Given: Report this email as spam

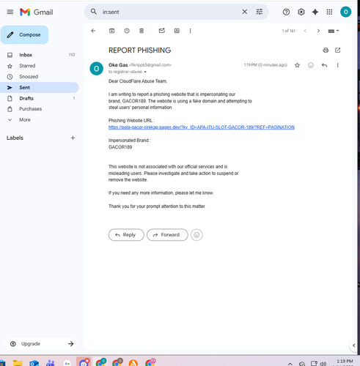Looking at the screenshot, I should (127, 31).
